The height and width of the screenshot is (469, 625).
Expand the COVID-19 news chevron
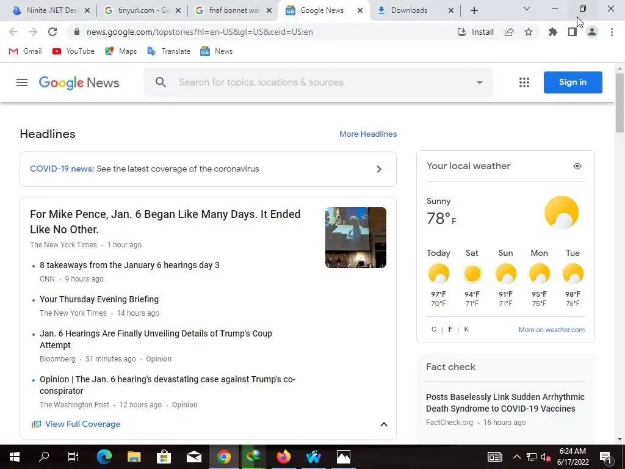click(379, 169)
